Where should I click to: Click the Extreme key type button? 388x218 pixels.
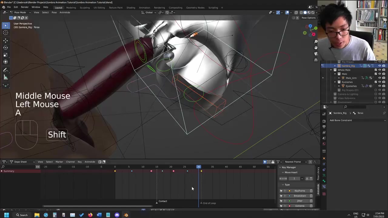click(299, 206)
